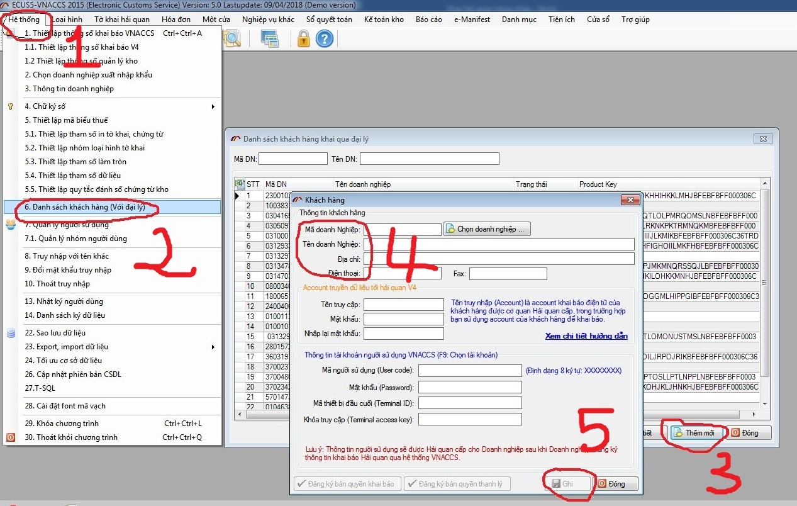
Task: Click the customer list vertical scrollbar
Action: tap(764, 283)
